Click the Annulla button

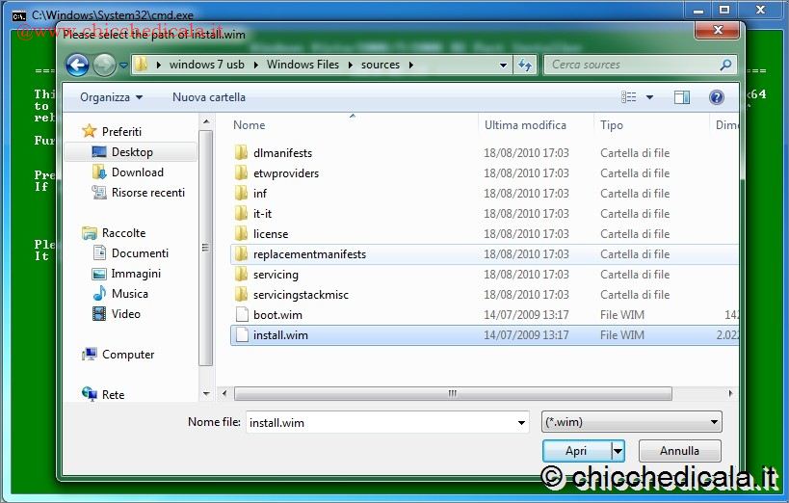click(x=679, y=451)
